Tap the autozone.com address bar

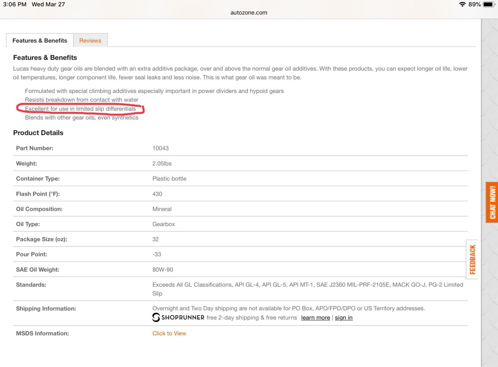point(249,12)
